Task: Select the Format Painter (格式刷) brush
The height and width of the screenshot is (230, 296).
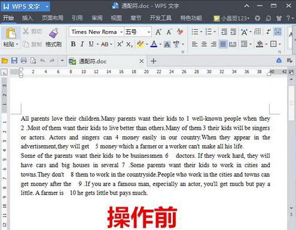Action: [x=54, y=33]
